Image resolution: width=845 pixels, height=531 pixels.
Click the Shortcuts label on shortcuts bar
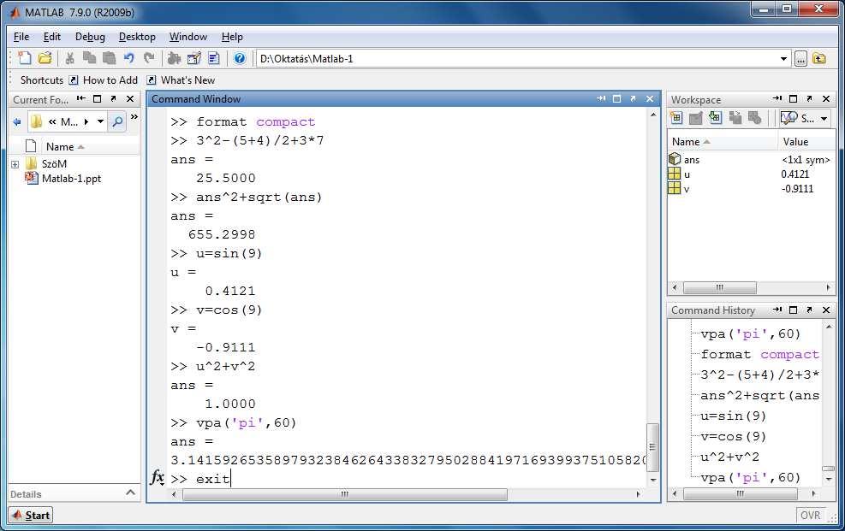point(41,80)
